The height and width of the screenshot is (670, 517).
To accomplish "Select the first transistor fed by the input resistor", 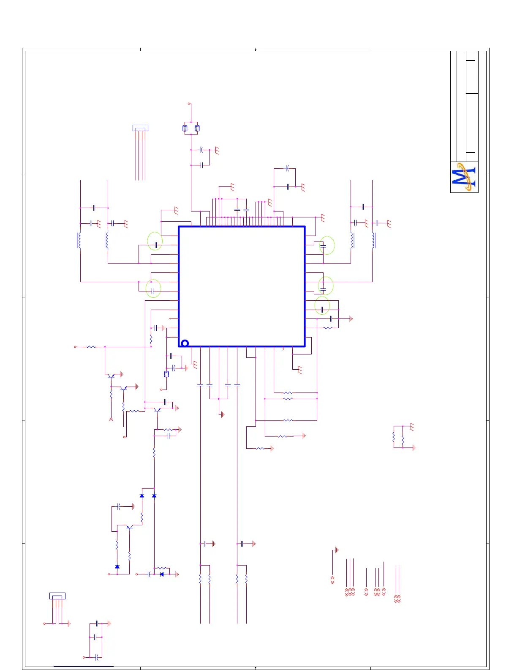I will [x=111, y=376].
